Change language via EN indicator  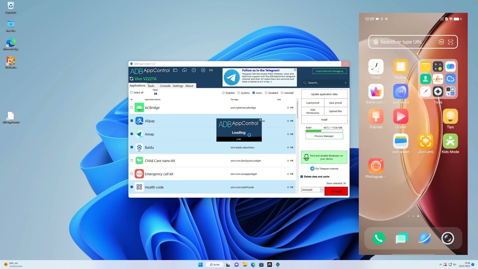[x=211, y=70]
